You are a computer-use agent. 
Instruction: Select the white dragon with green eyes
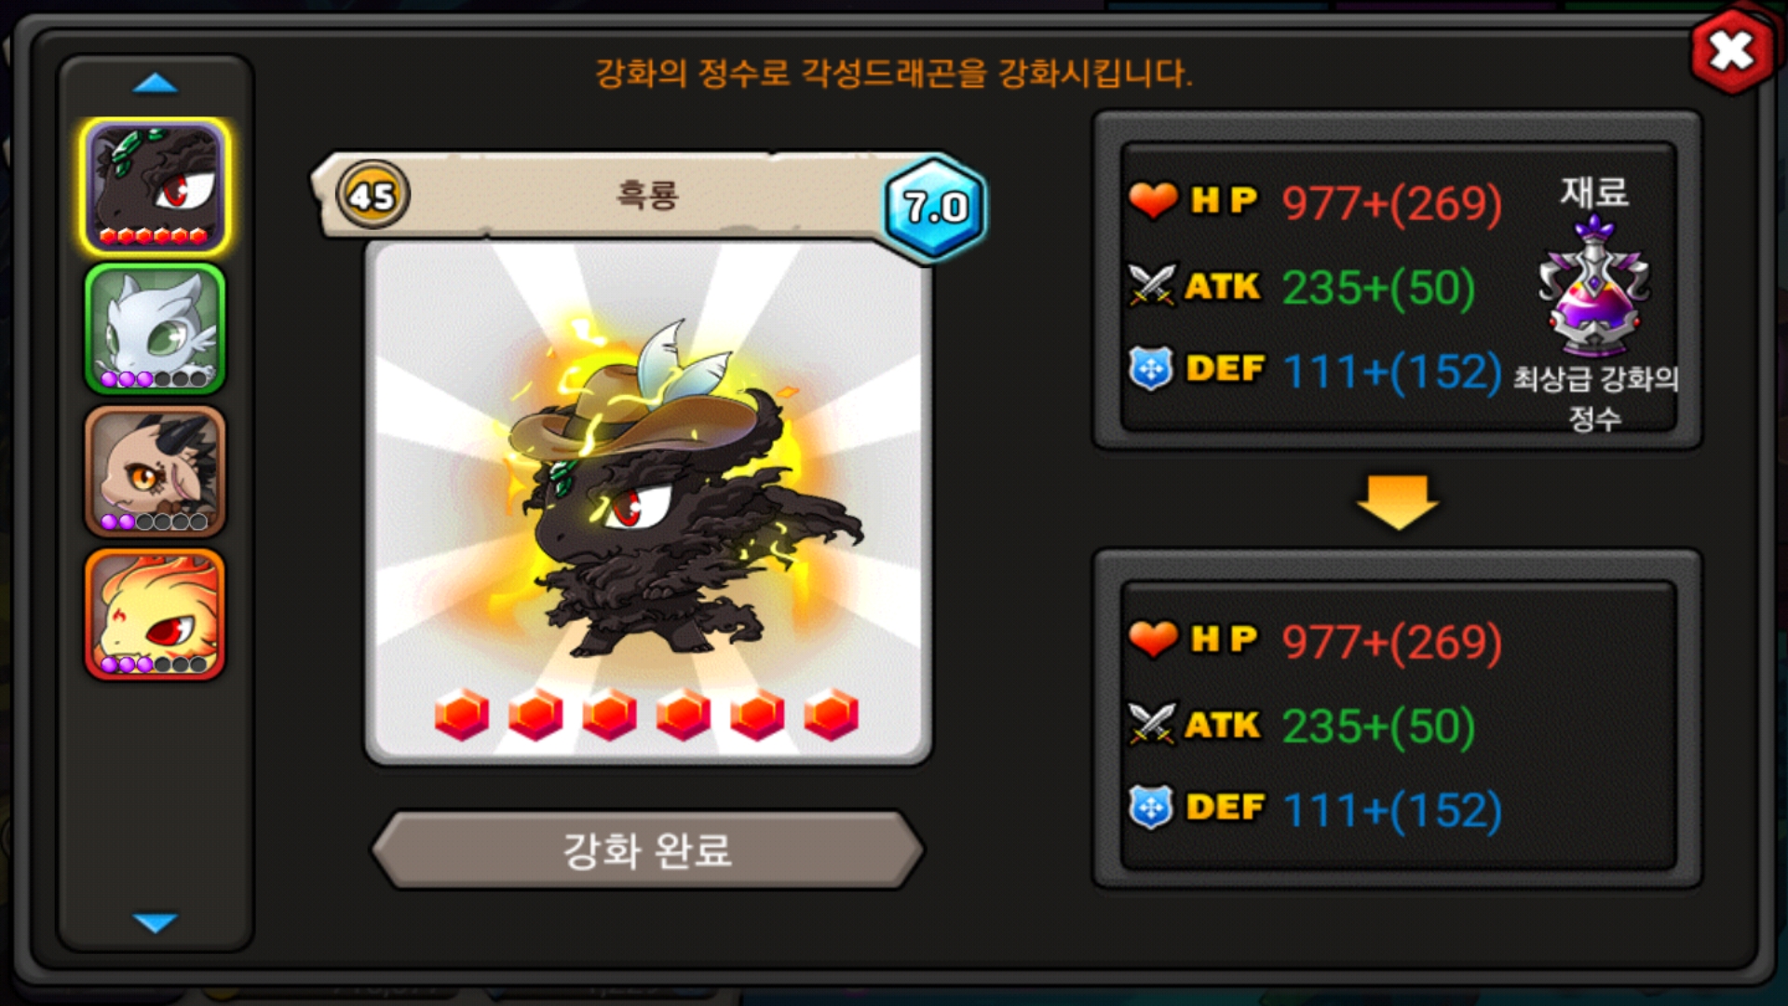(x=155, y=329)
